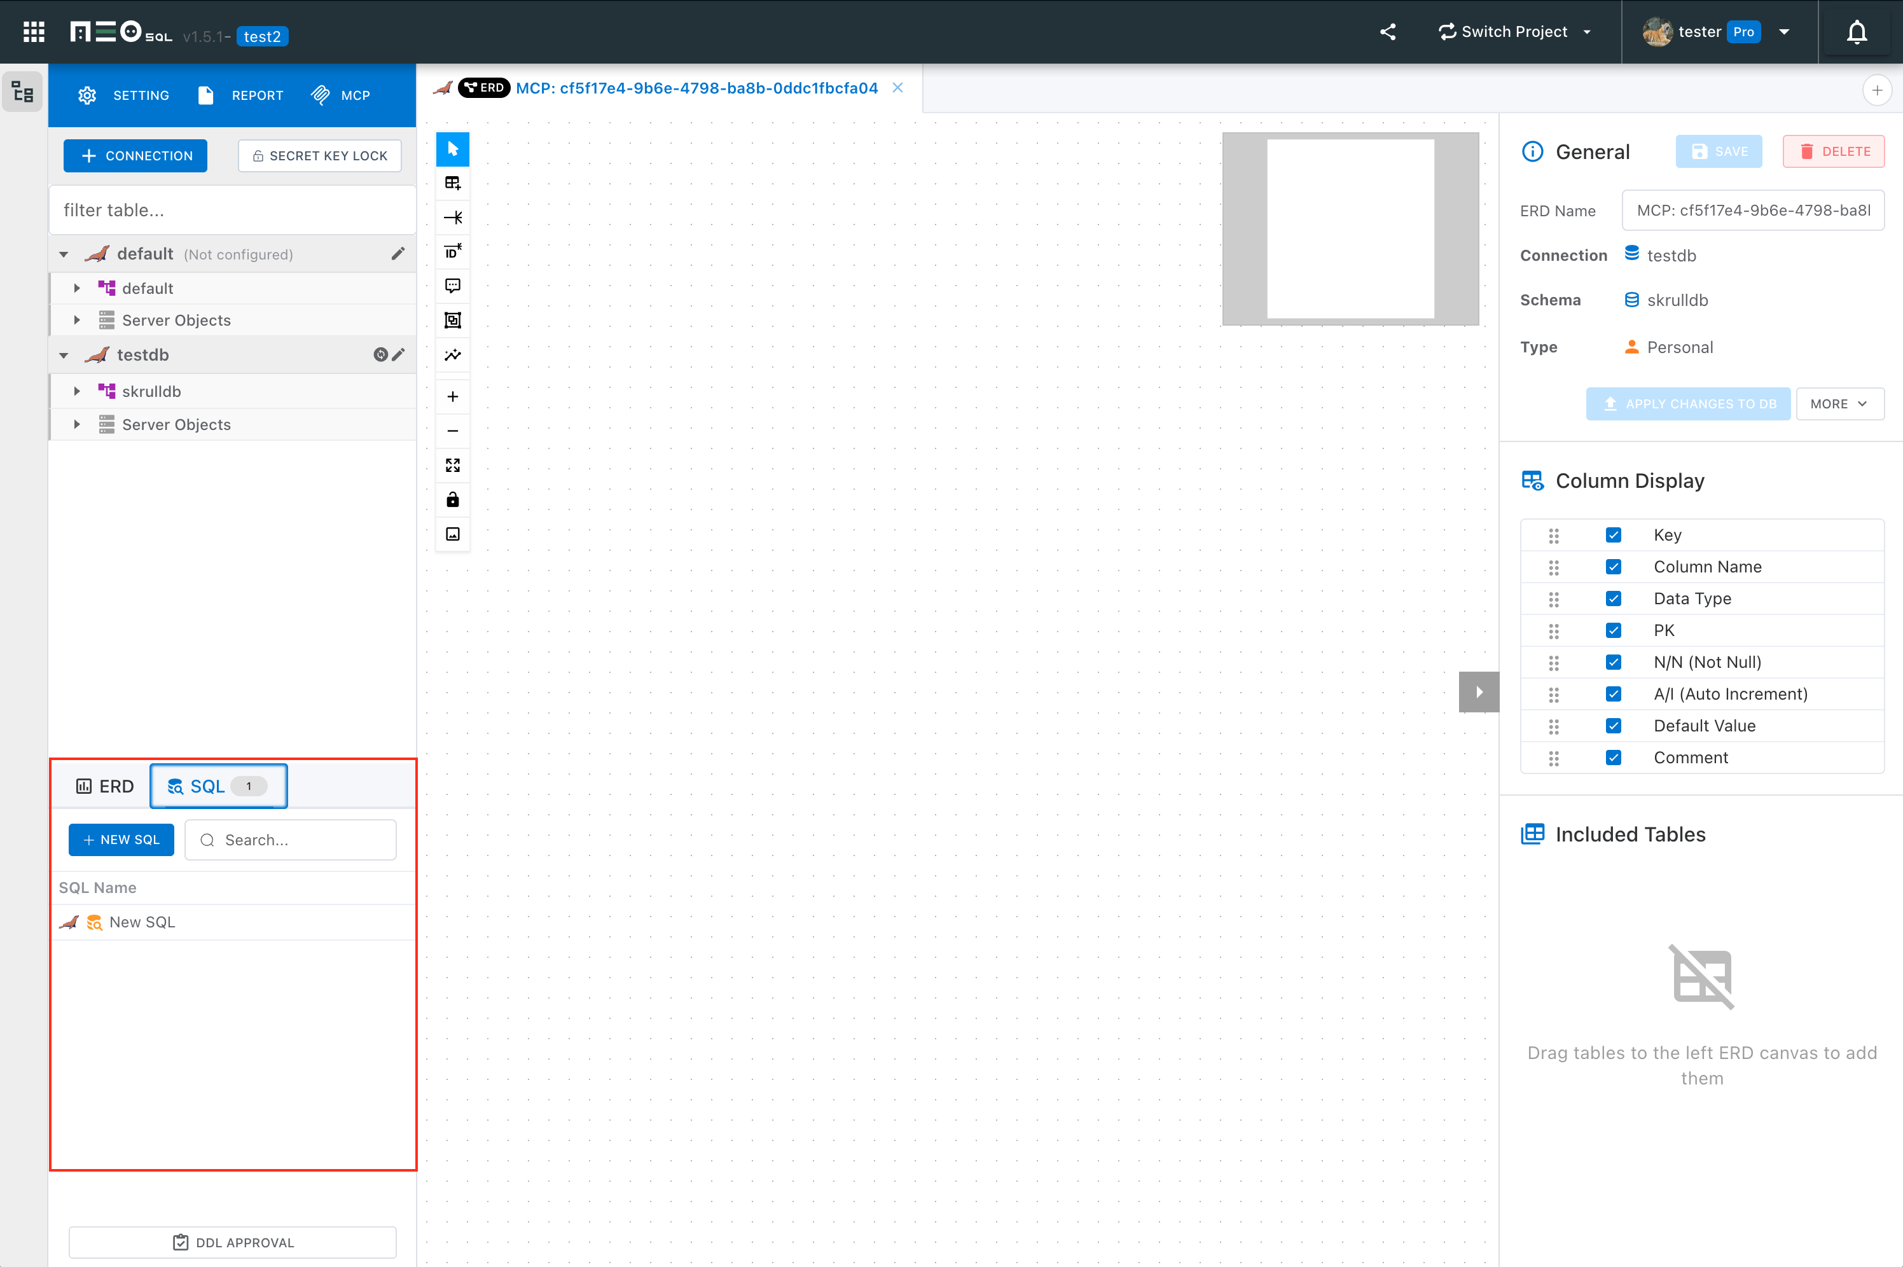This screenshot has height=1267, width=1903.
Task: Click the fit-to-screen tool
Action: [452, 466]
